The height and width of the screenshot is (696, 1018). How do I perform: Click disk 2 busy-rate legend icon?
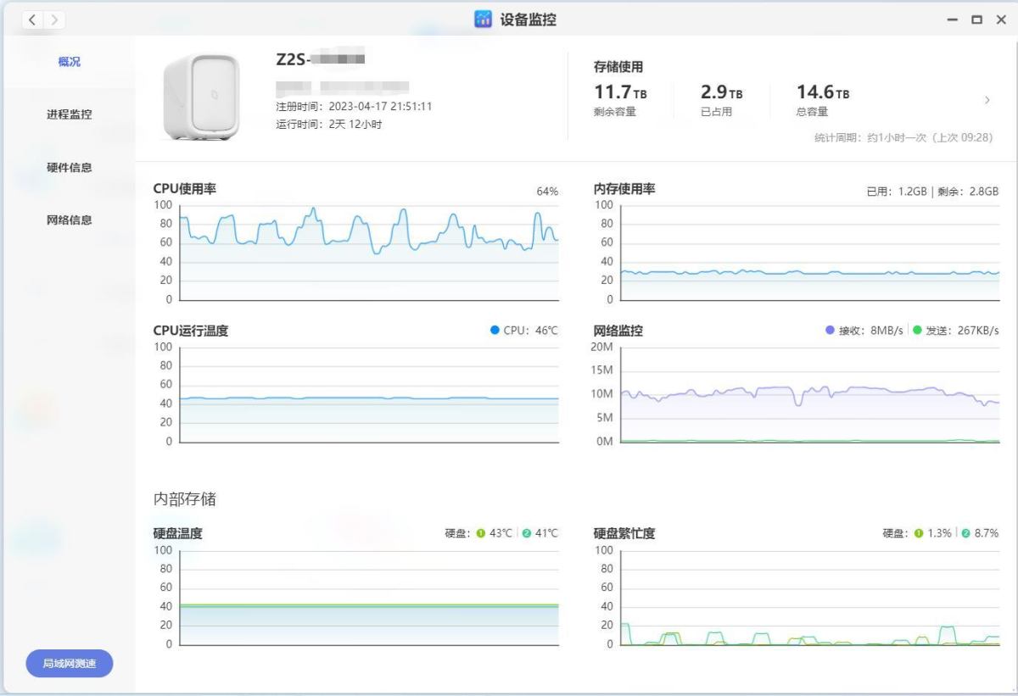pos(965,533)
